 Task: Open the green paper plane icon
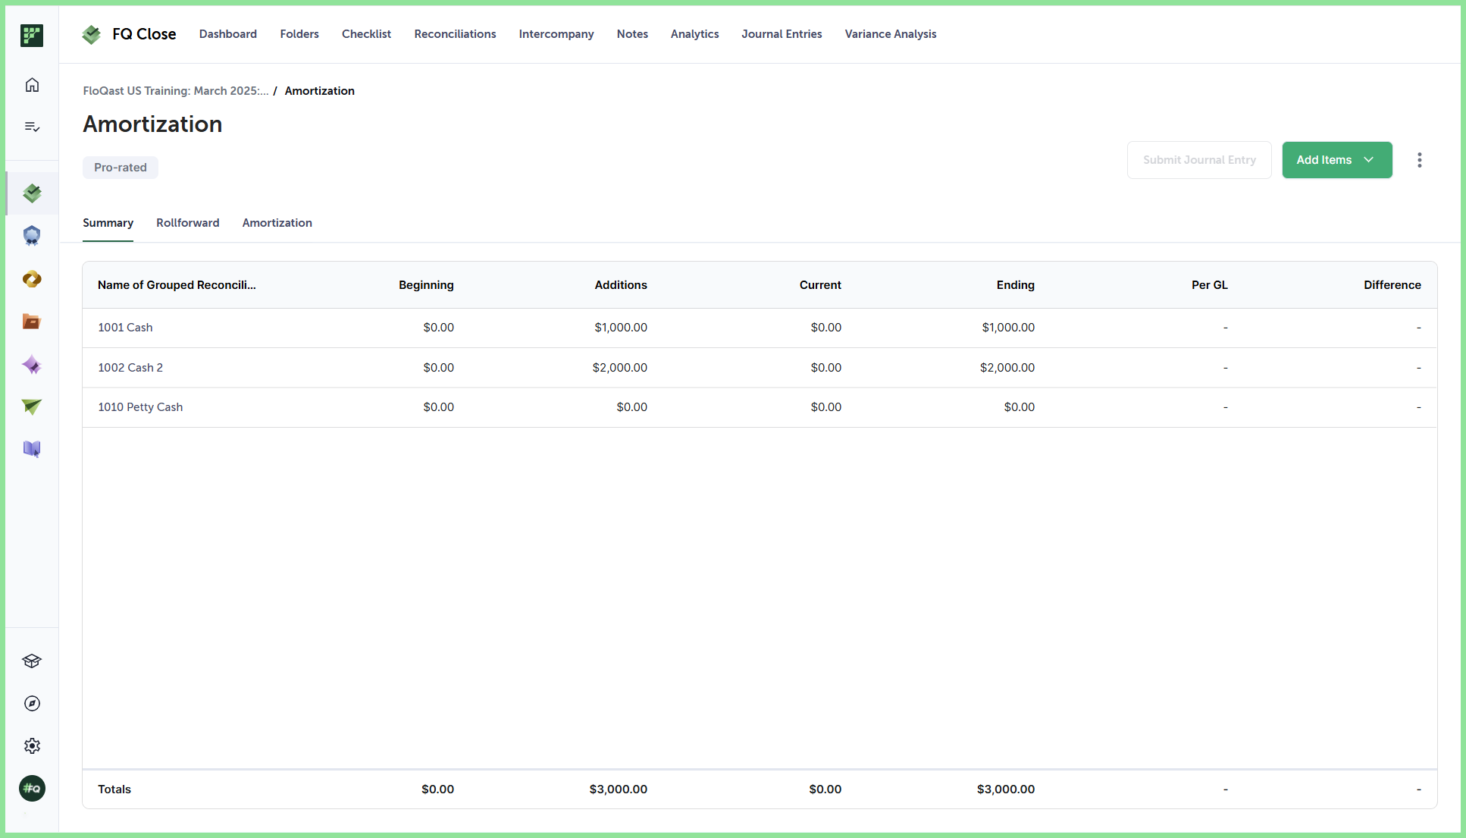(x=32, y=406)
